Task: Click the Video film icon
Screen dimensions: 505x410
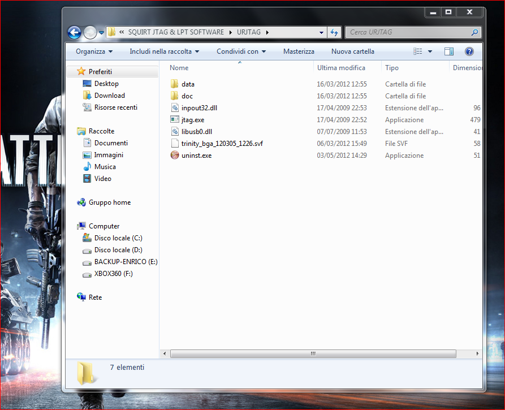Action: (x=87, y=179)
